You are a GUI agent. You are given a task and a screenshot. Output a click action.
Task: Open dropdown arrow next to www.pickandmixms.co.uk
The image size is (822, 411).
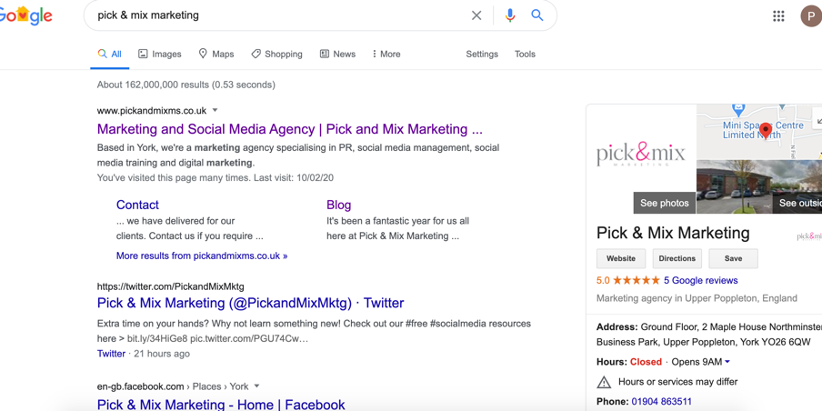(x=215, y=111)
